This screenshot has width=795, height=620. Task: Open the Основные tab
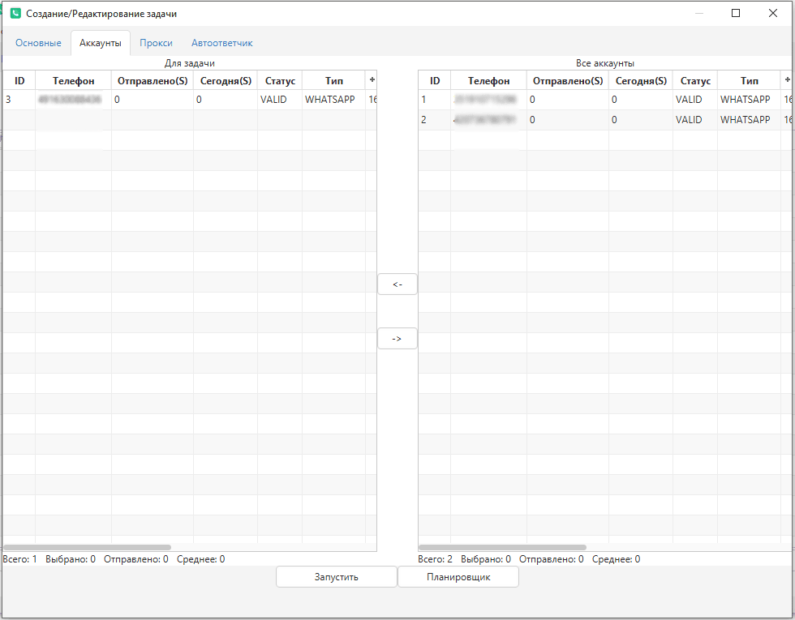(38, 43)
